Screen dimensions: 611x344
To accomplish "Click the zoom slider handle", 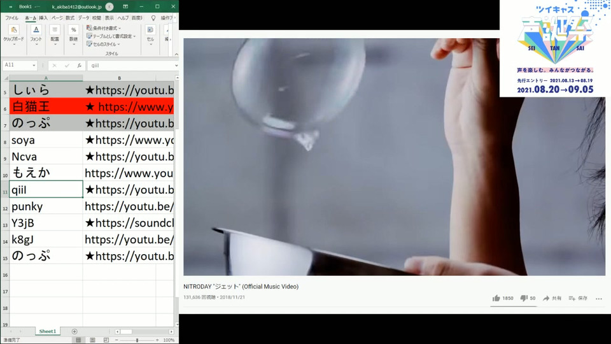I will coord(137,340).
